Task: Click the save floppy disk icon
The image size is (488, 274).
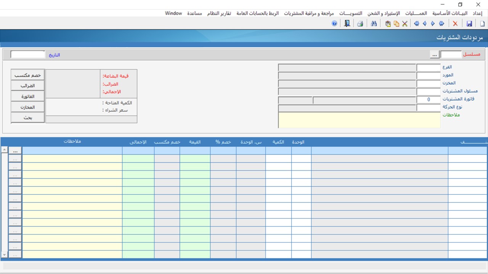Action: (469, 24)
